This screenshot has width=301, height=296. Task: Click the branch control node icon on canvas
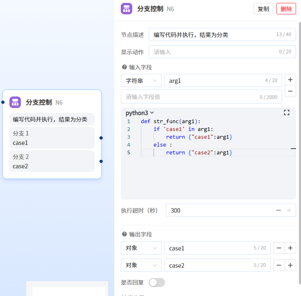pos(15,102)
